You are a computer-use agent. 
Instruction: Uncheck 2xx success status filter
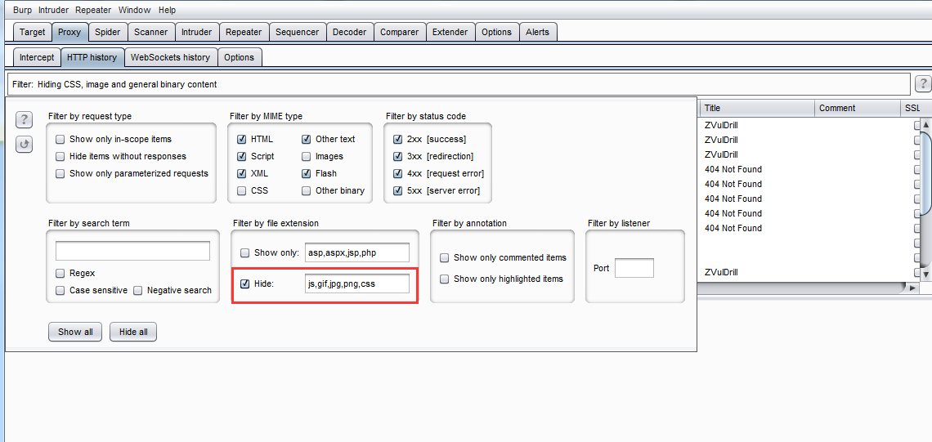pyautogui.click(x=397, y=139)
